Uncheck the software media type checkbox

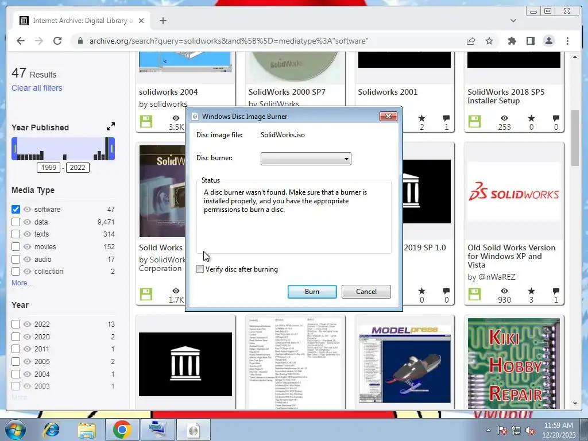pos(16,209)
